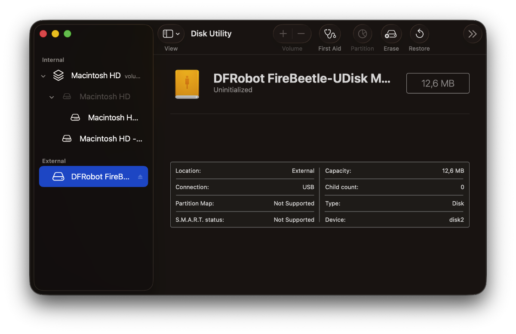The image size is (516, 334).
Task: Click the orange USB drive icon
Action: pyautogui.click(x=187, y=84)
